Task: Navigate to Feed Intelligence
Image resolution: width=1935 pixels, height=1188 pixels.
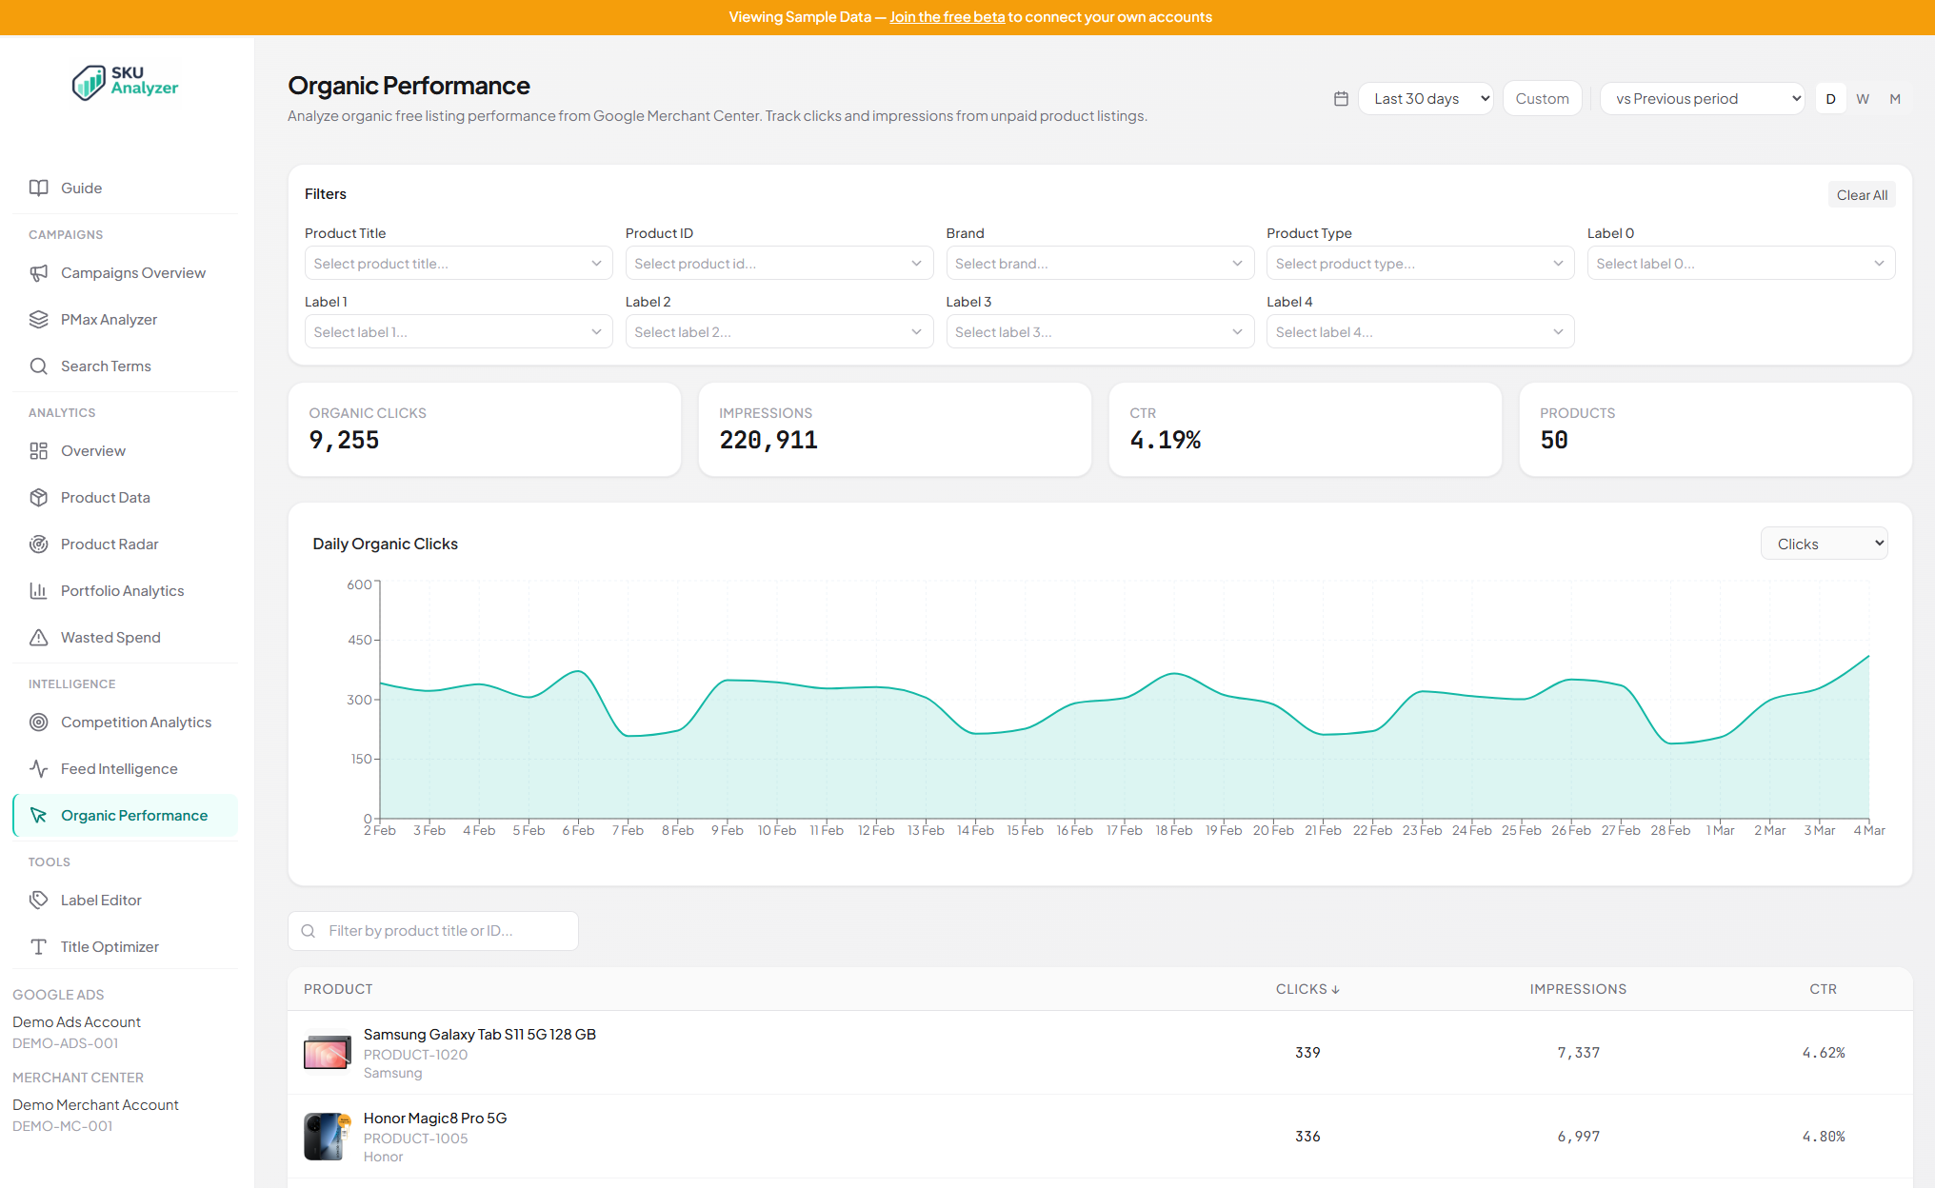Action: click(x=119, y=768)
